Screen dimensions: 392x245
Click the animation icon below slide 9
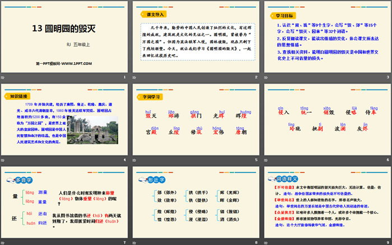tap(266, 242)
